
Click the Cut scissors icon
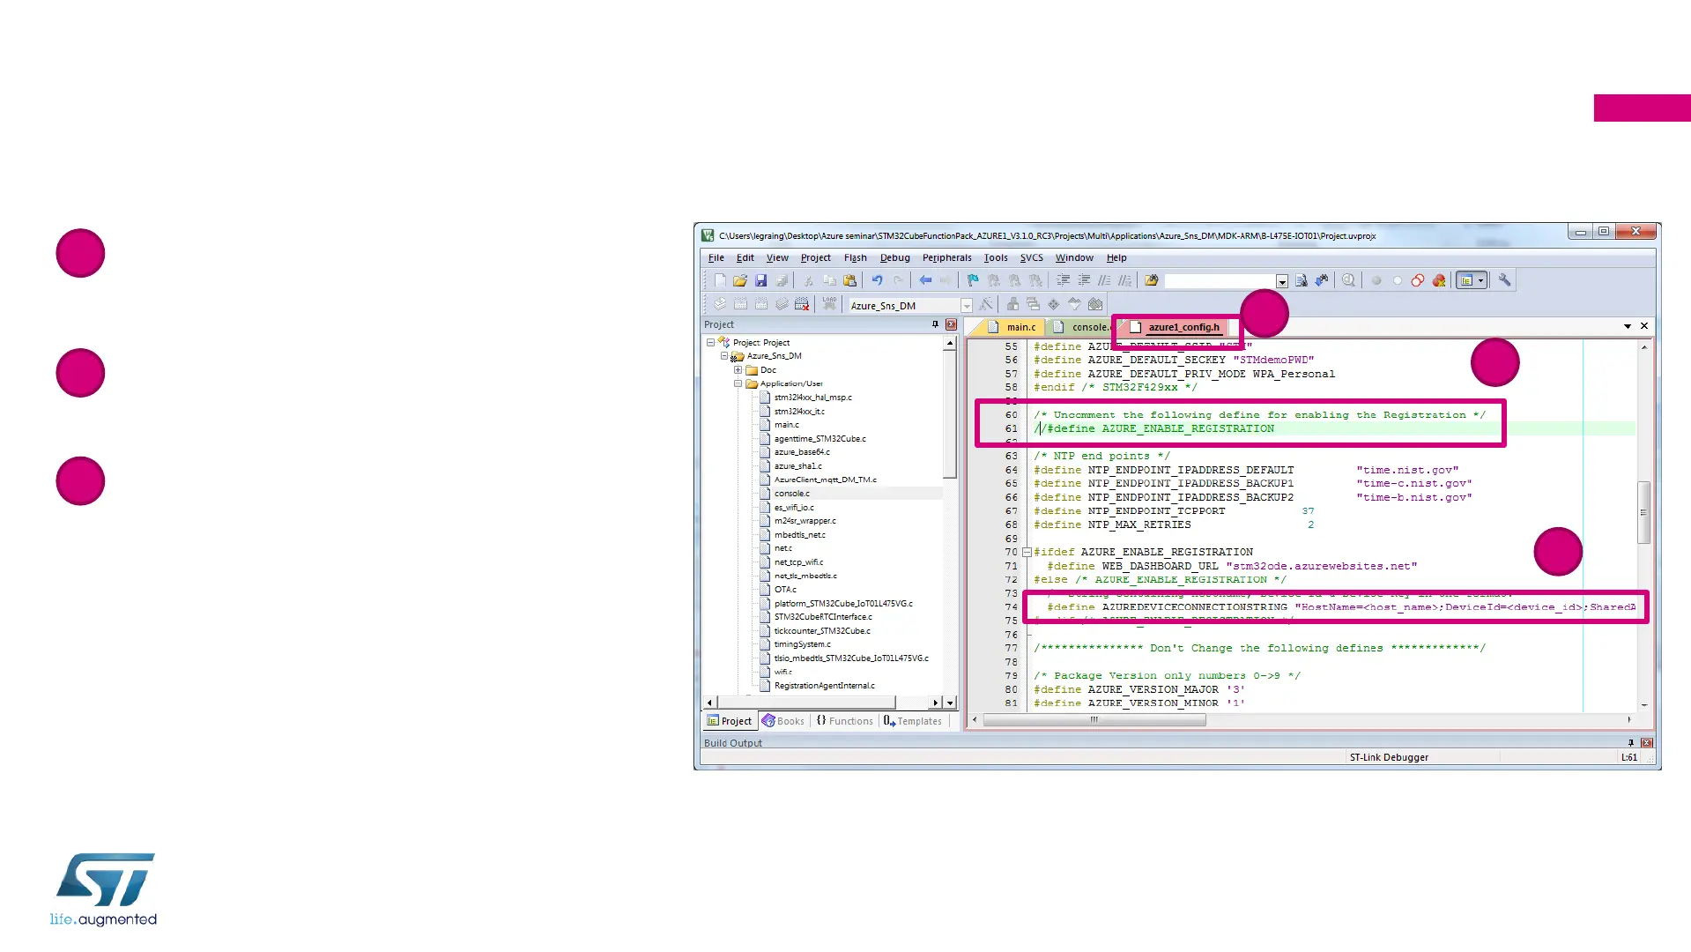tap(808, 280)
